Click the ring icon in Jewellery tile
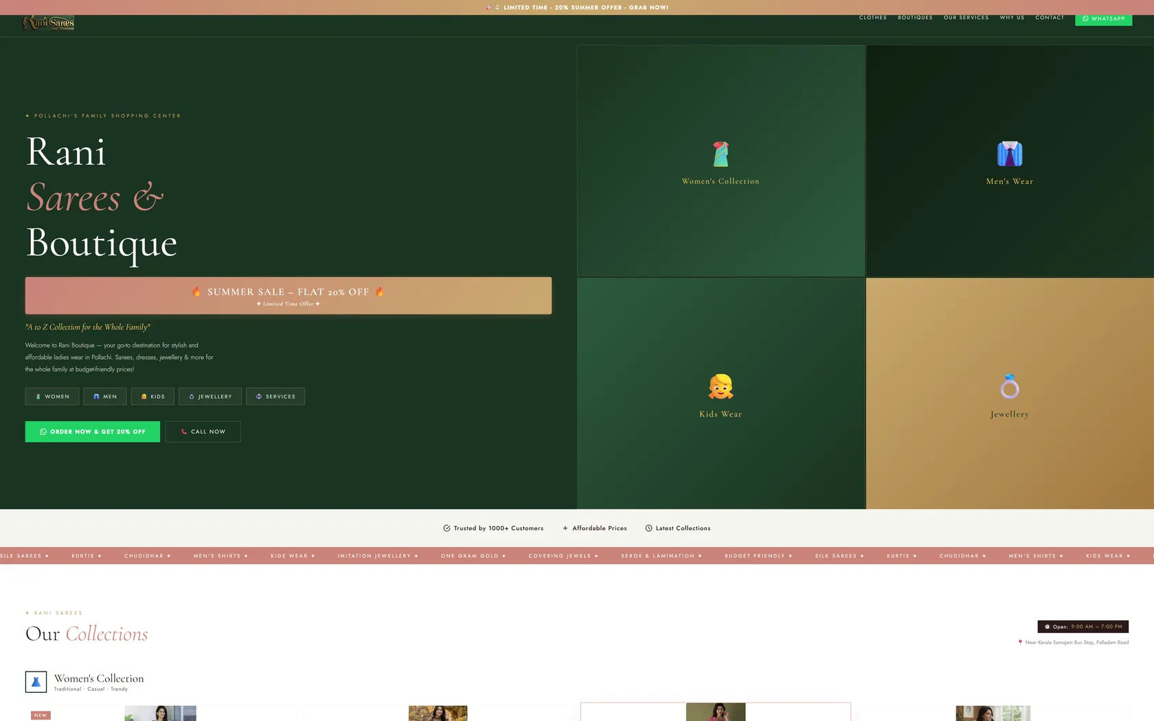 click(x=1009, y=387)
